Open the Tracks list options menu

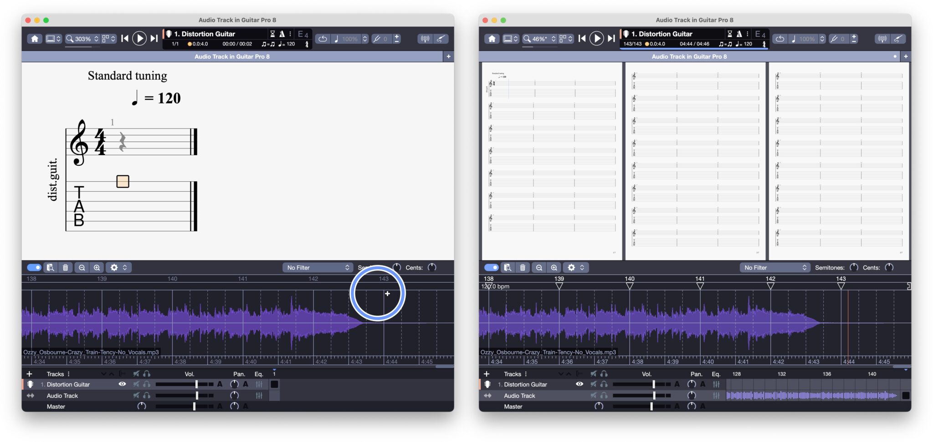(69, 374)
